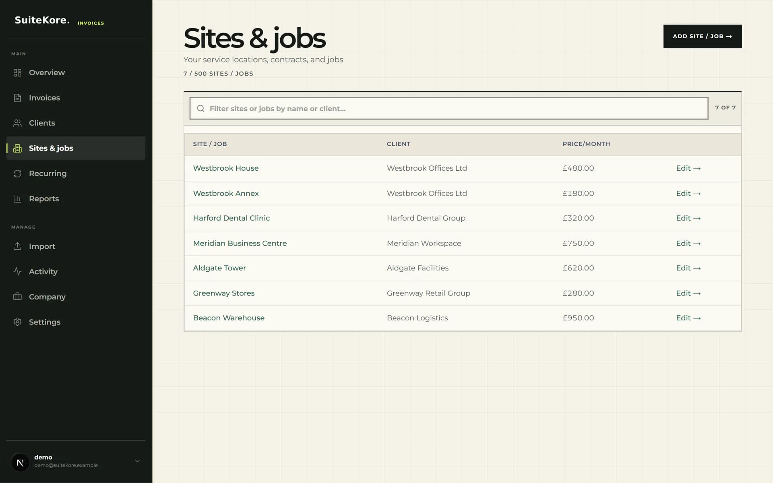This screenshot has width=773, height=483.
Task: Open the Westbrook House site link
Action: click(226, 168)
